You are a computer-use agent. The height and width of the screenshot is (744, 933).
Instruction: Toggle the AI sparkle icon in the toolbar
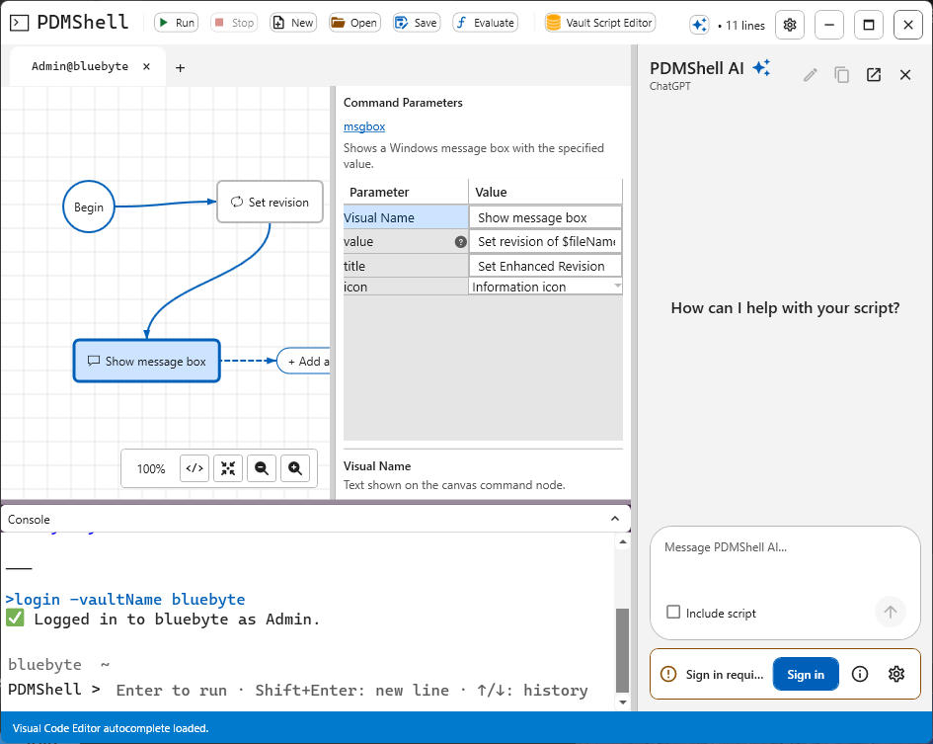[699, 25]
